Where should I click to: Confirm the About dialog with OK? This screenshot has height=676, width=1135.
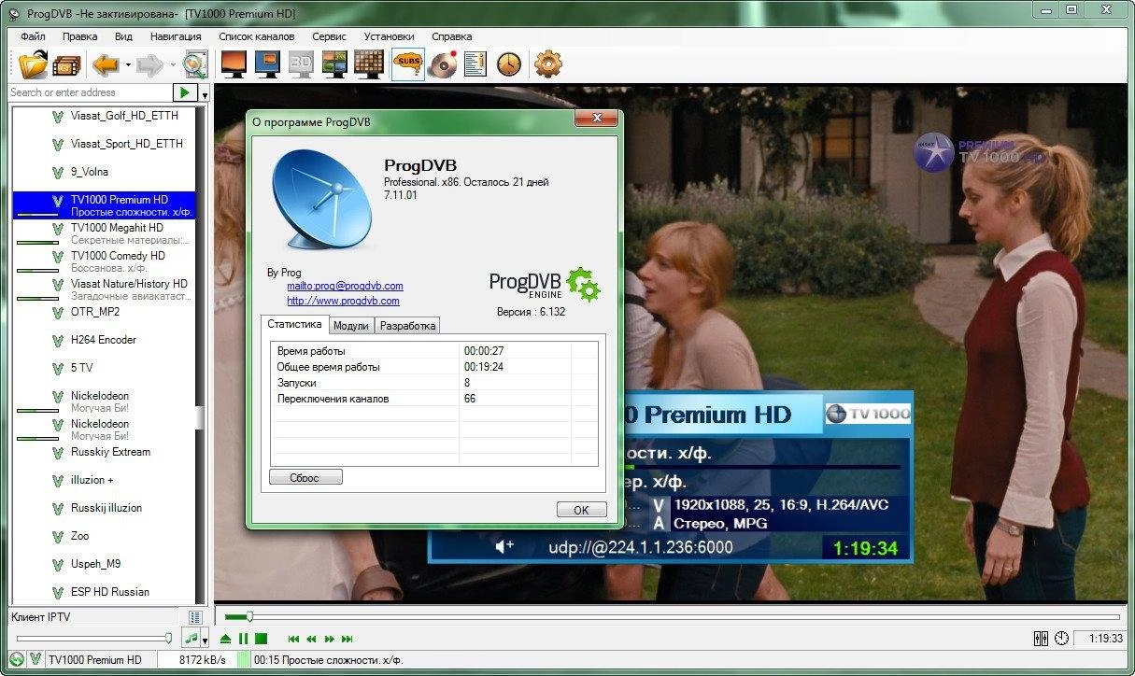click(581, 510)
